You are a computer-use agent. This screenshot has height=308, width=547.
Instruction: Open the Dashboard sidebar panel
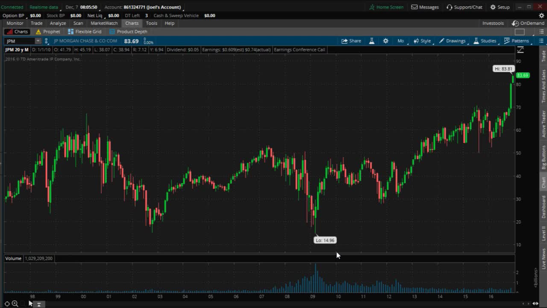click(544, 207)
